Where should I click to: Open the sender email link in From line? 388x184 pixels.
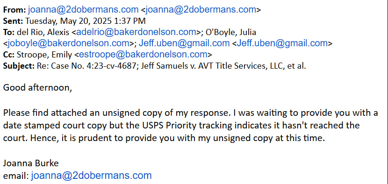click(83, 10)
